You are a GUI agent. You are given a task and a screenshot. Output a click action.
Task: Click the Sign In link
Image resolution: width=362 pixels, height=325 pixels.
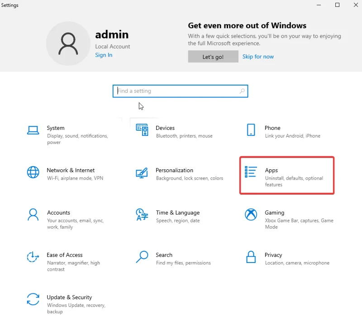pyautogui.click(x=104, y=55)
